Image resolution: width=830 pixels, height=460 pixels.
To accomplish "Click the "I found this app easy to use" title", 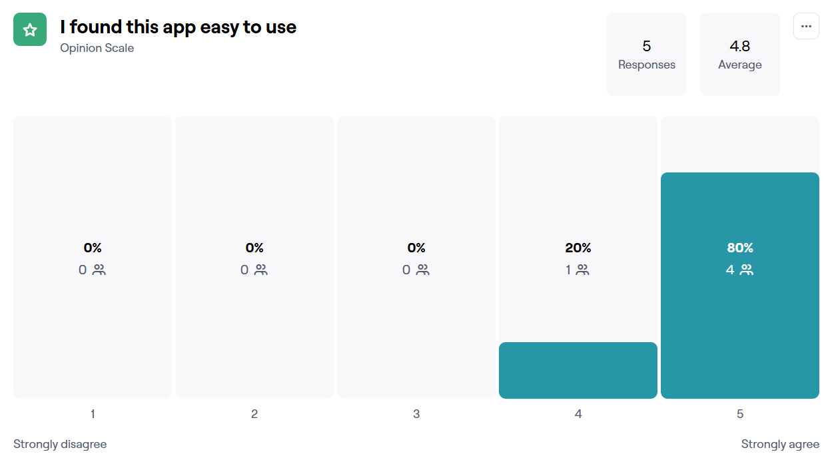I will pos(178,27).
